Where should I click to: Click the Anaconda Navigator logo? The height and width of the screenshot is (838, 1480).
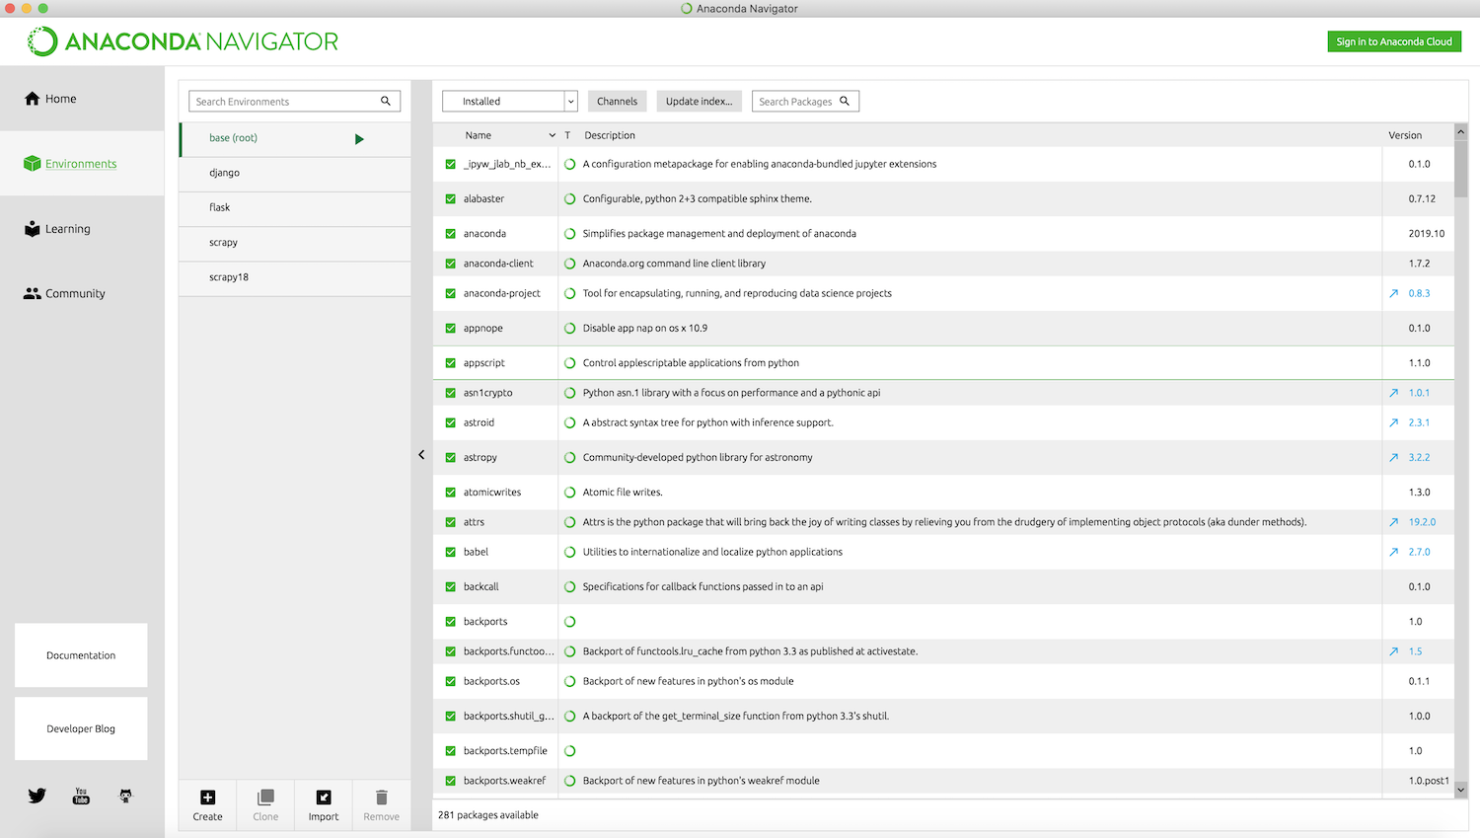[x=183, y=41]
